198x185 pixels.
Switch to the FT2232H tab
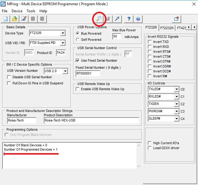pyautogui.click(x=167, y=28)
